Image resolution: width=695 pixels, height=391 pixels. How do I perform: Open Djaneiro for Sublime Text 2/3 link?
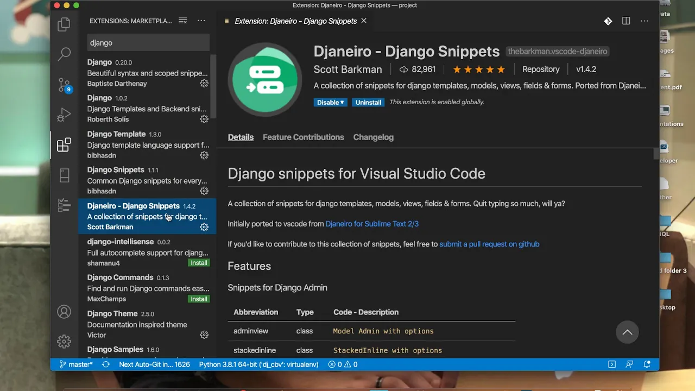tap(372, 224)
